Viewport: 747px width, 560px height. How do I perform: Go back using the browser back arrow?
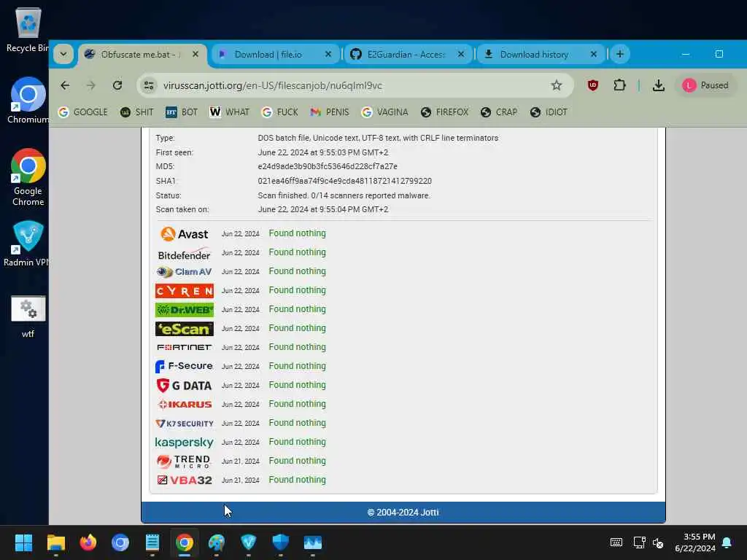(65, 86)
